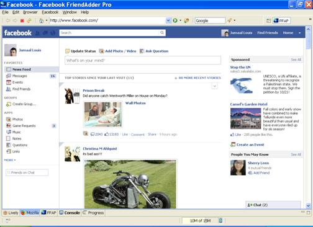Viewport: 313px width, 227px height.
Task: Click the Friends on Chat search box
Action: (x=27, y=172)
